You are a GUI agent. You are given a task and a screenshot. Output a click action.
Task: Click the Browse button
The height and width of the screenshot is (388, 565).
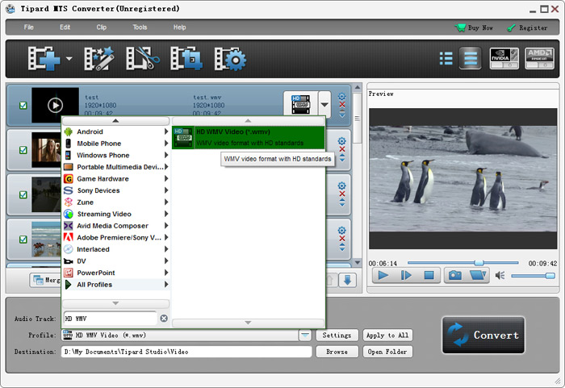pyautogui.click(x=337, y=352)
